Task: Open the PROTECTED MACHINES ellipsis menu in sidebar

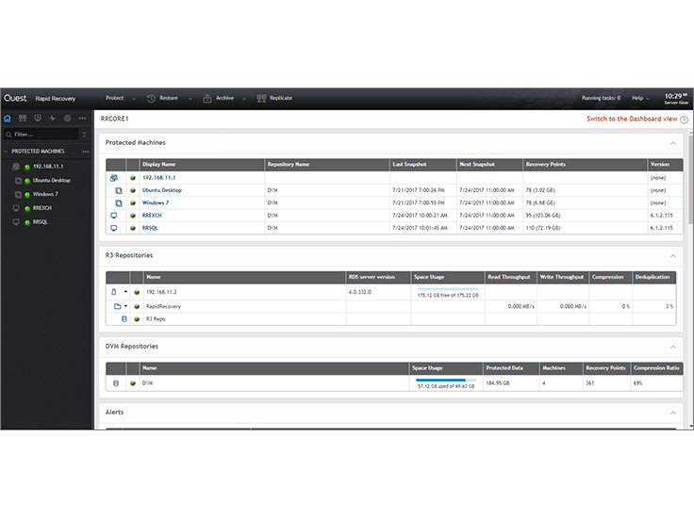Action: pyautogui.click(x=86, y=152)
